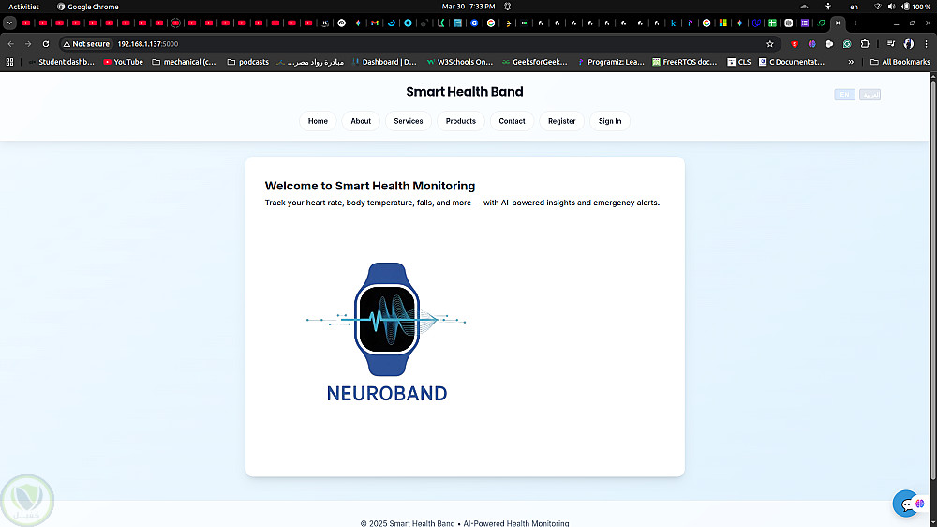Expand the mechanical bookmarks folder
Viewport: 937px width, 527px height.
tap(184, 62)
